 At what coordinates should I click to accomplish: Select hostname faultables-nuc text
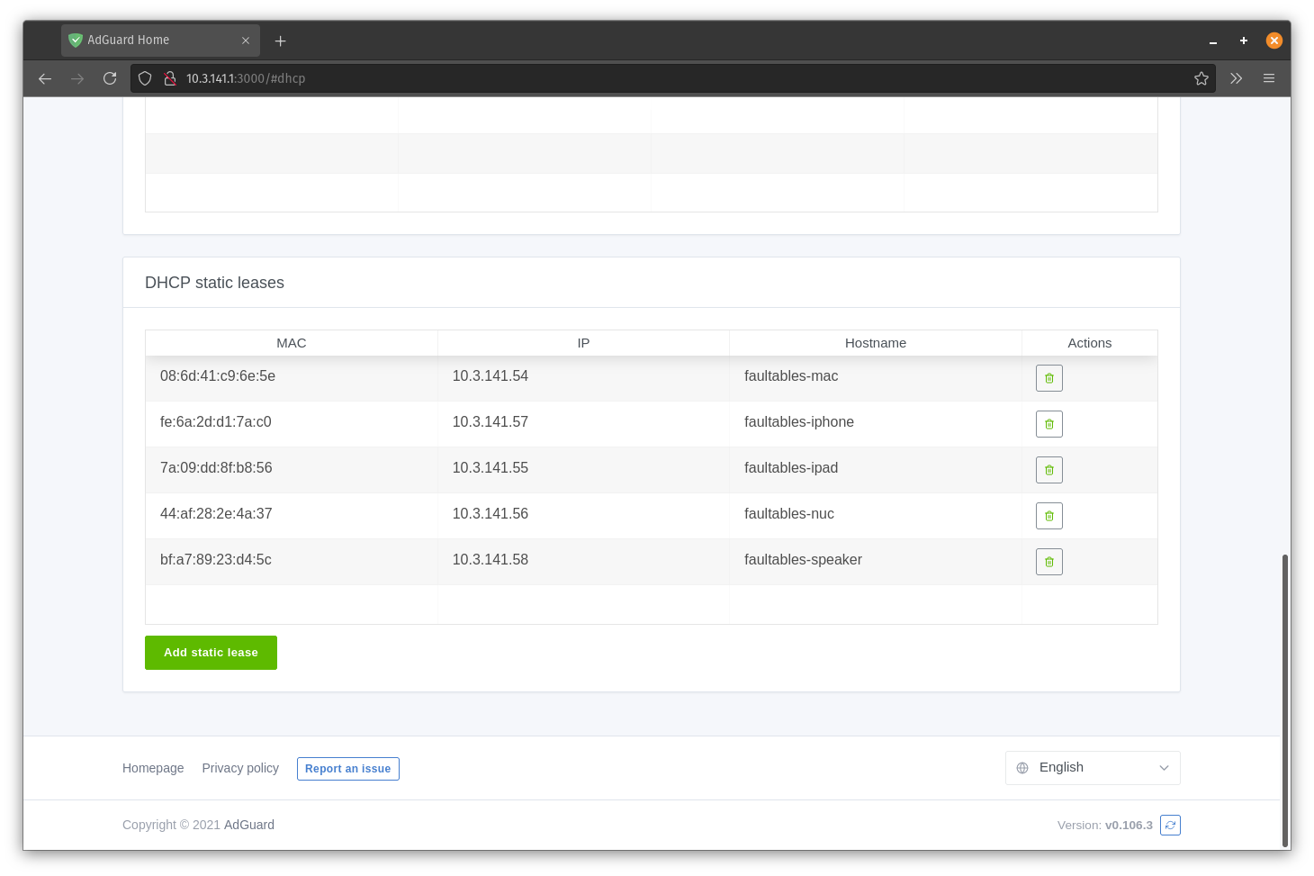coord(789,514)
